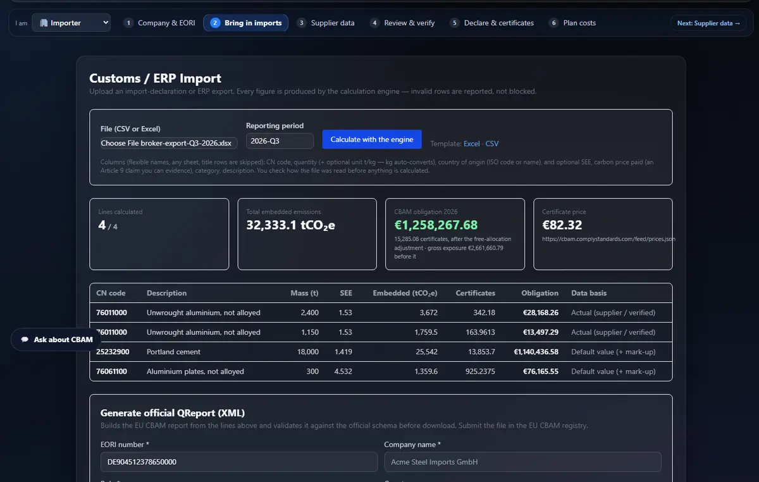The image size is (759, 482).
Task: Click Total embedded emissions 32,333.1 tCO₂e
Action: click(291, 225)
